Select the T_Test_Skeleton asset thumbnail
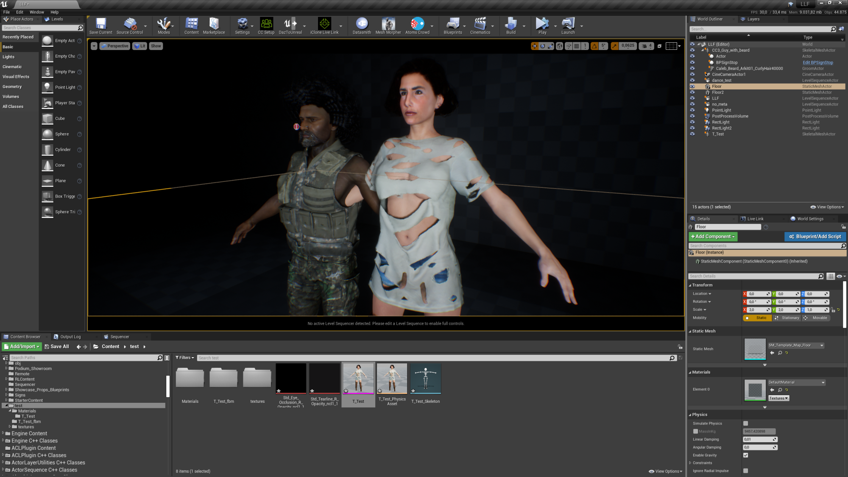The width and height of the screenshot is (848, 477). [x=426, y=379]
